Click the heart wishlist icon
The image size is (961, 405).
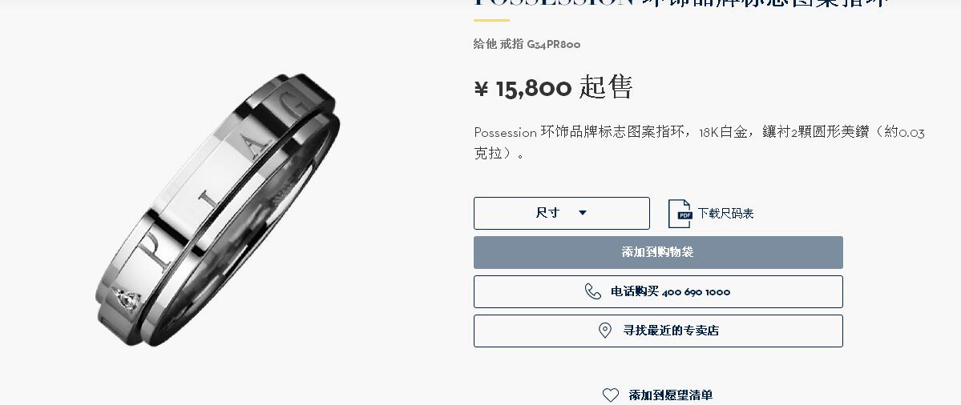tap(611, 395)
